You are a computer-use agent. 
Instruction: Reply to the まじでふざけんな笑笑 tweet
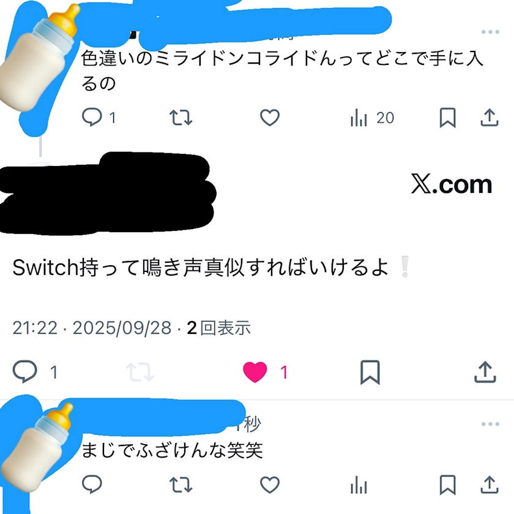coord(92,484)
